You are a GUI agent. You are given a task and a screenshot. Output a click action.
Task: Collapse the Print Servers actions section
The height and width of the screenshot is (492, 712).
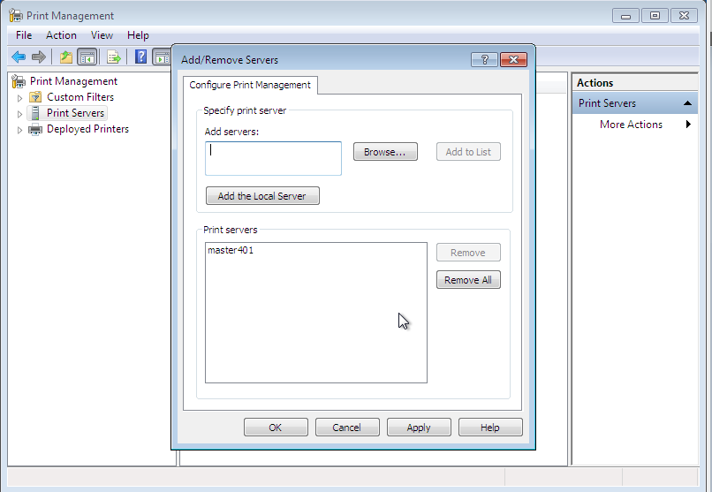click(x=687, y=103)
